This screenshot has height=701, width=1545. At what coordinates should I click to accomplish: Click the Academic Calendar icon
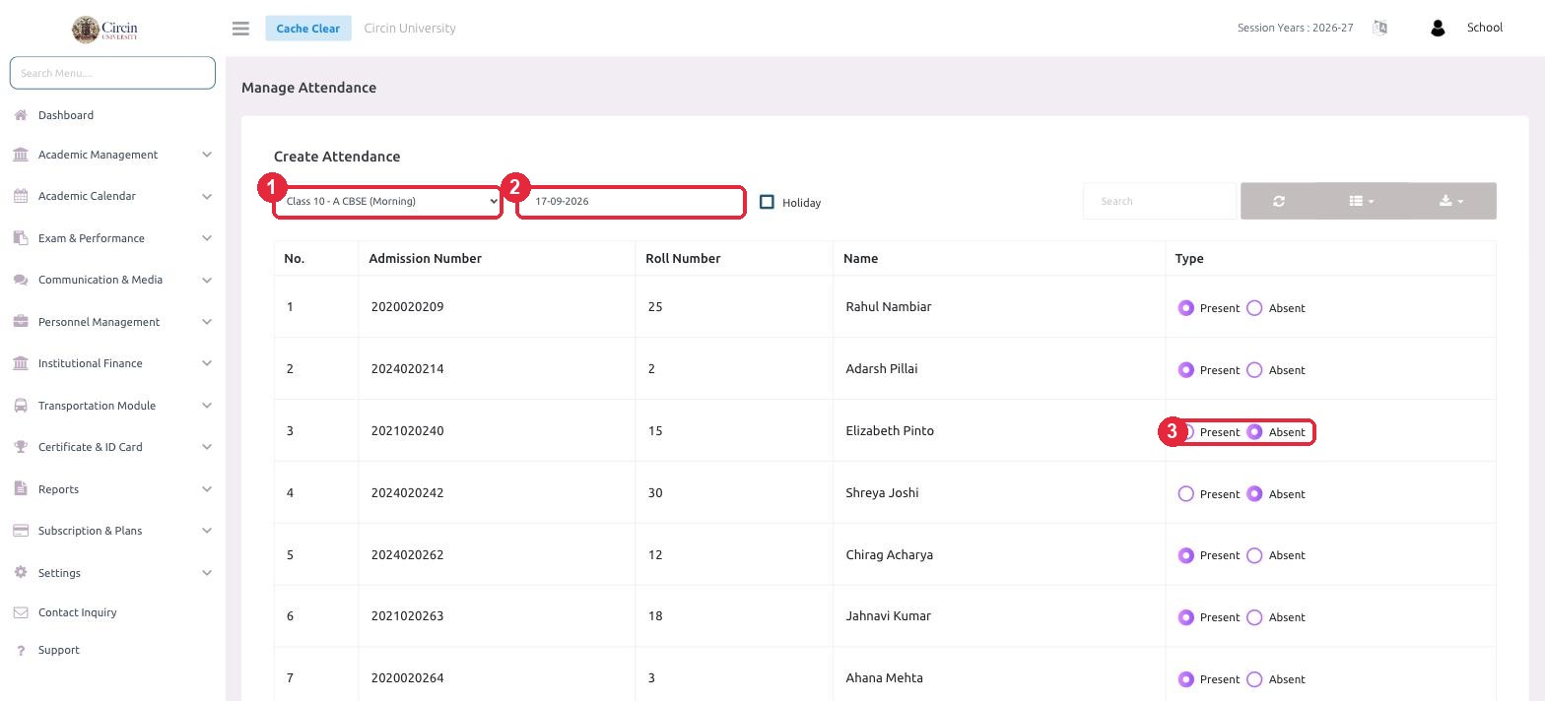(x=21, y=196)
